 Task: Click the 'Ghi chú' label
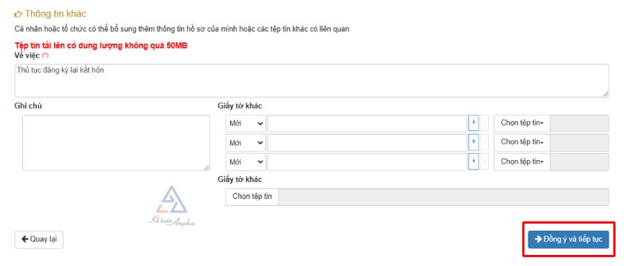(x=28, y=106)
